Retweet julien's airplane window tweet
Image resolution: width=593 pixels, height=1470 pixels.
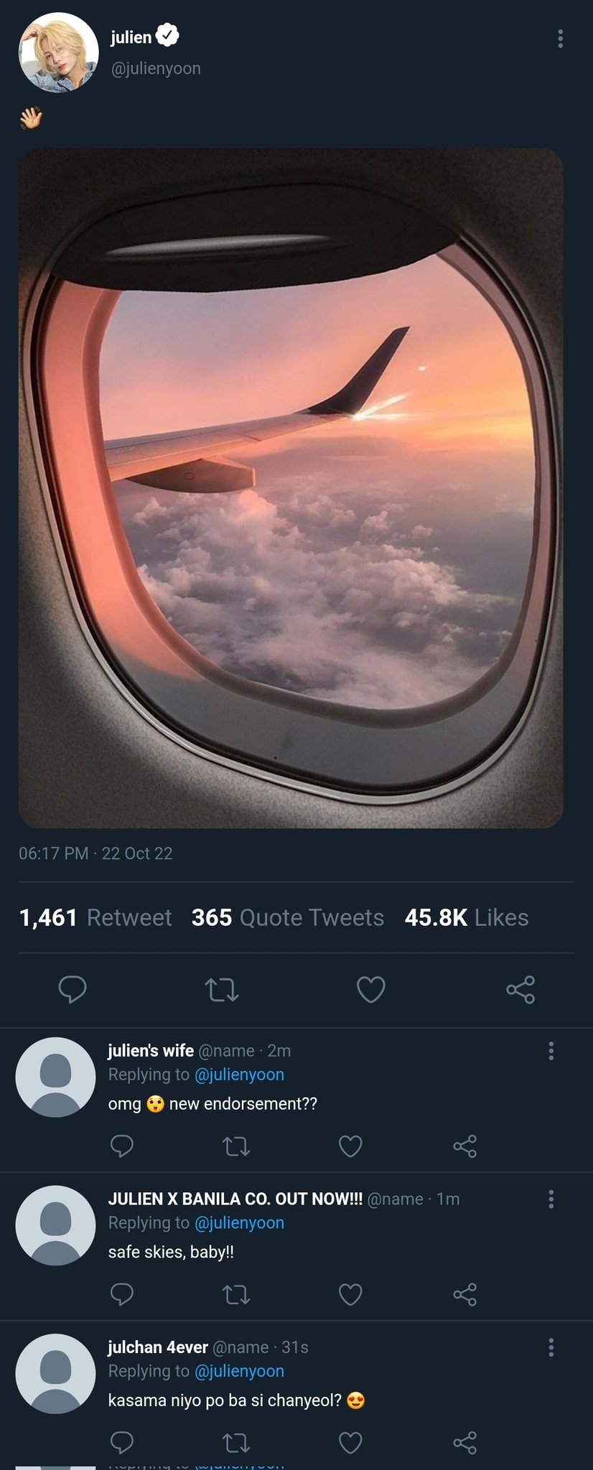click(222, 990)
